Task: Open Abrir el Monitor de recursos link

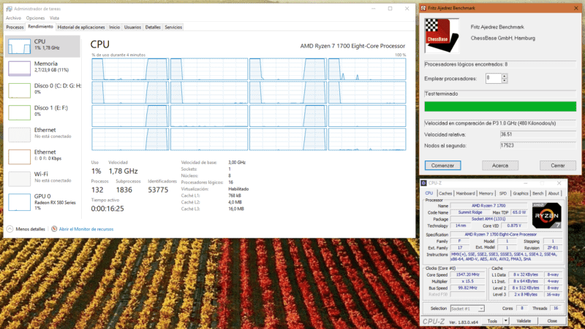Action: tap(86, 229)
